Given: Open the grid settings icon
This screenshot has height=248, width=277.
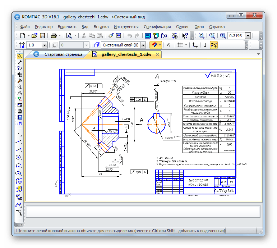Looking at the screenshot, I should [180, 45].
